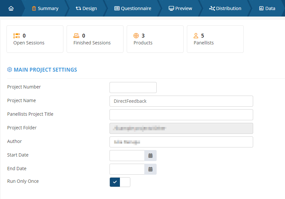Focus the Project Name field

(181, 101)
